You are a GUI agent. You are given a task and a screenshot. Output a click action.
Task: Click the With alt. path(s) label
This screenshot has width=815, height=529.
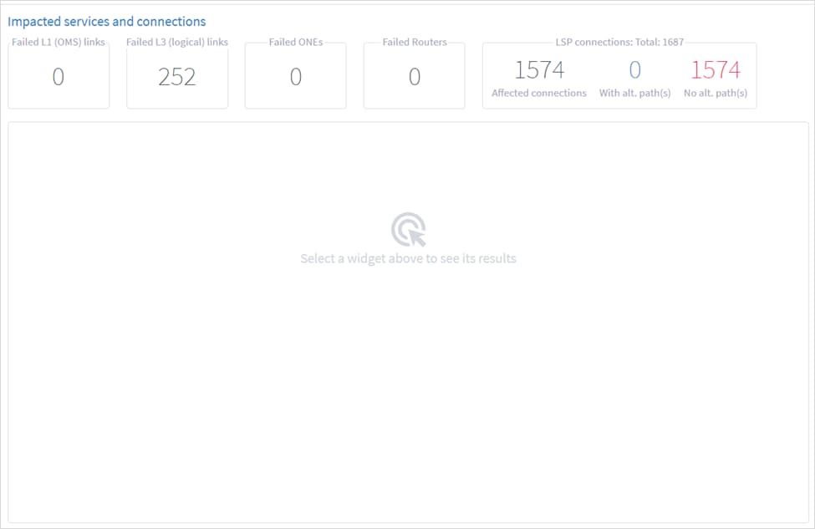click(634, 93)
